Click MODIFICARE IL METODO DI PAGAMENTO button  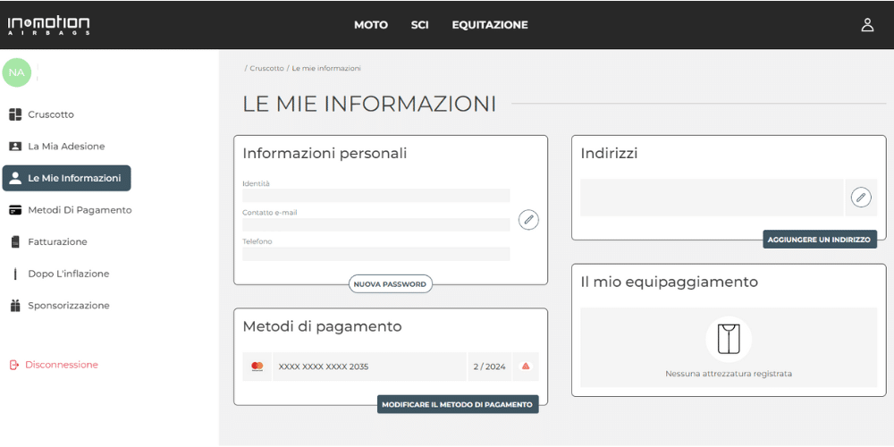[x=457, y=404]
